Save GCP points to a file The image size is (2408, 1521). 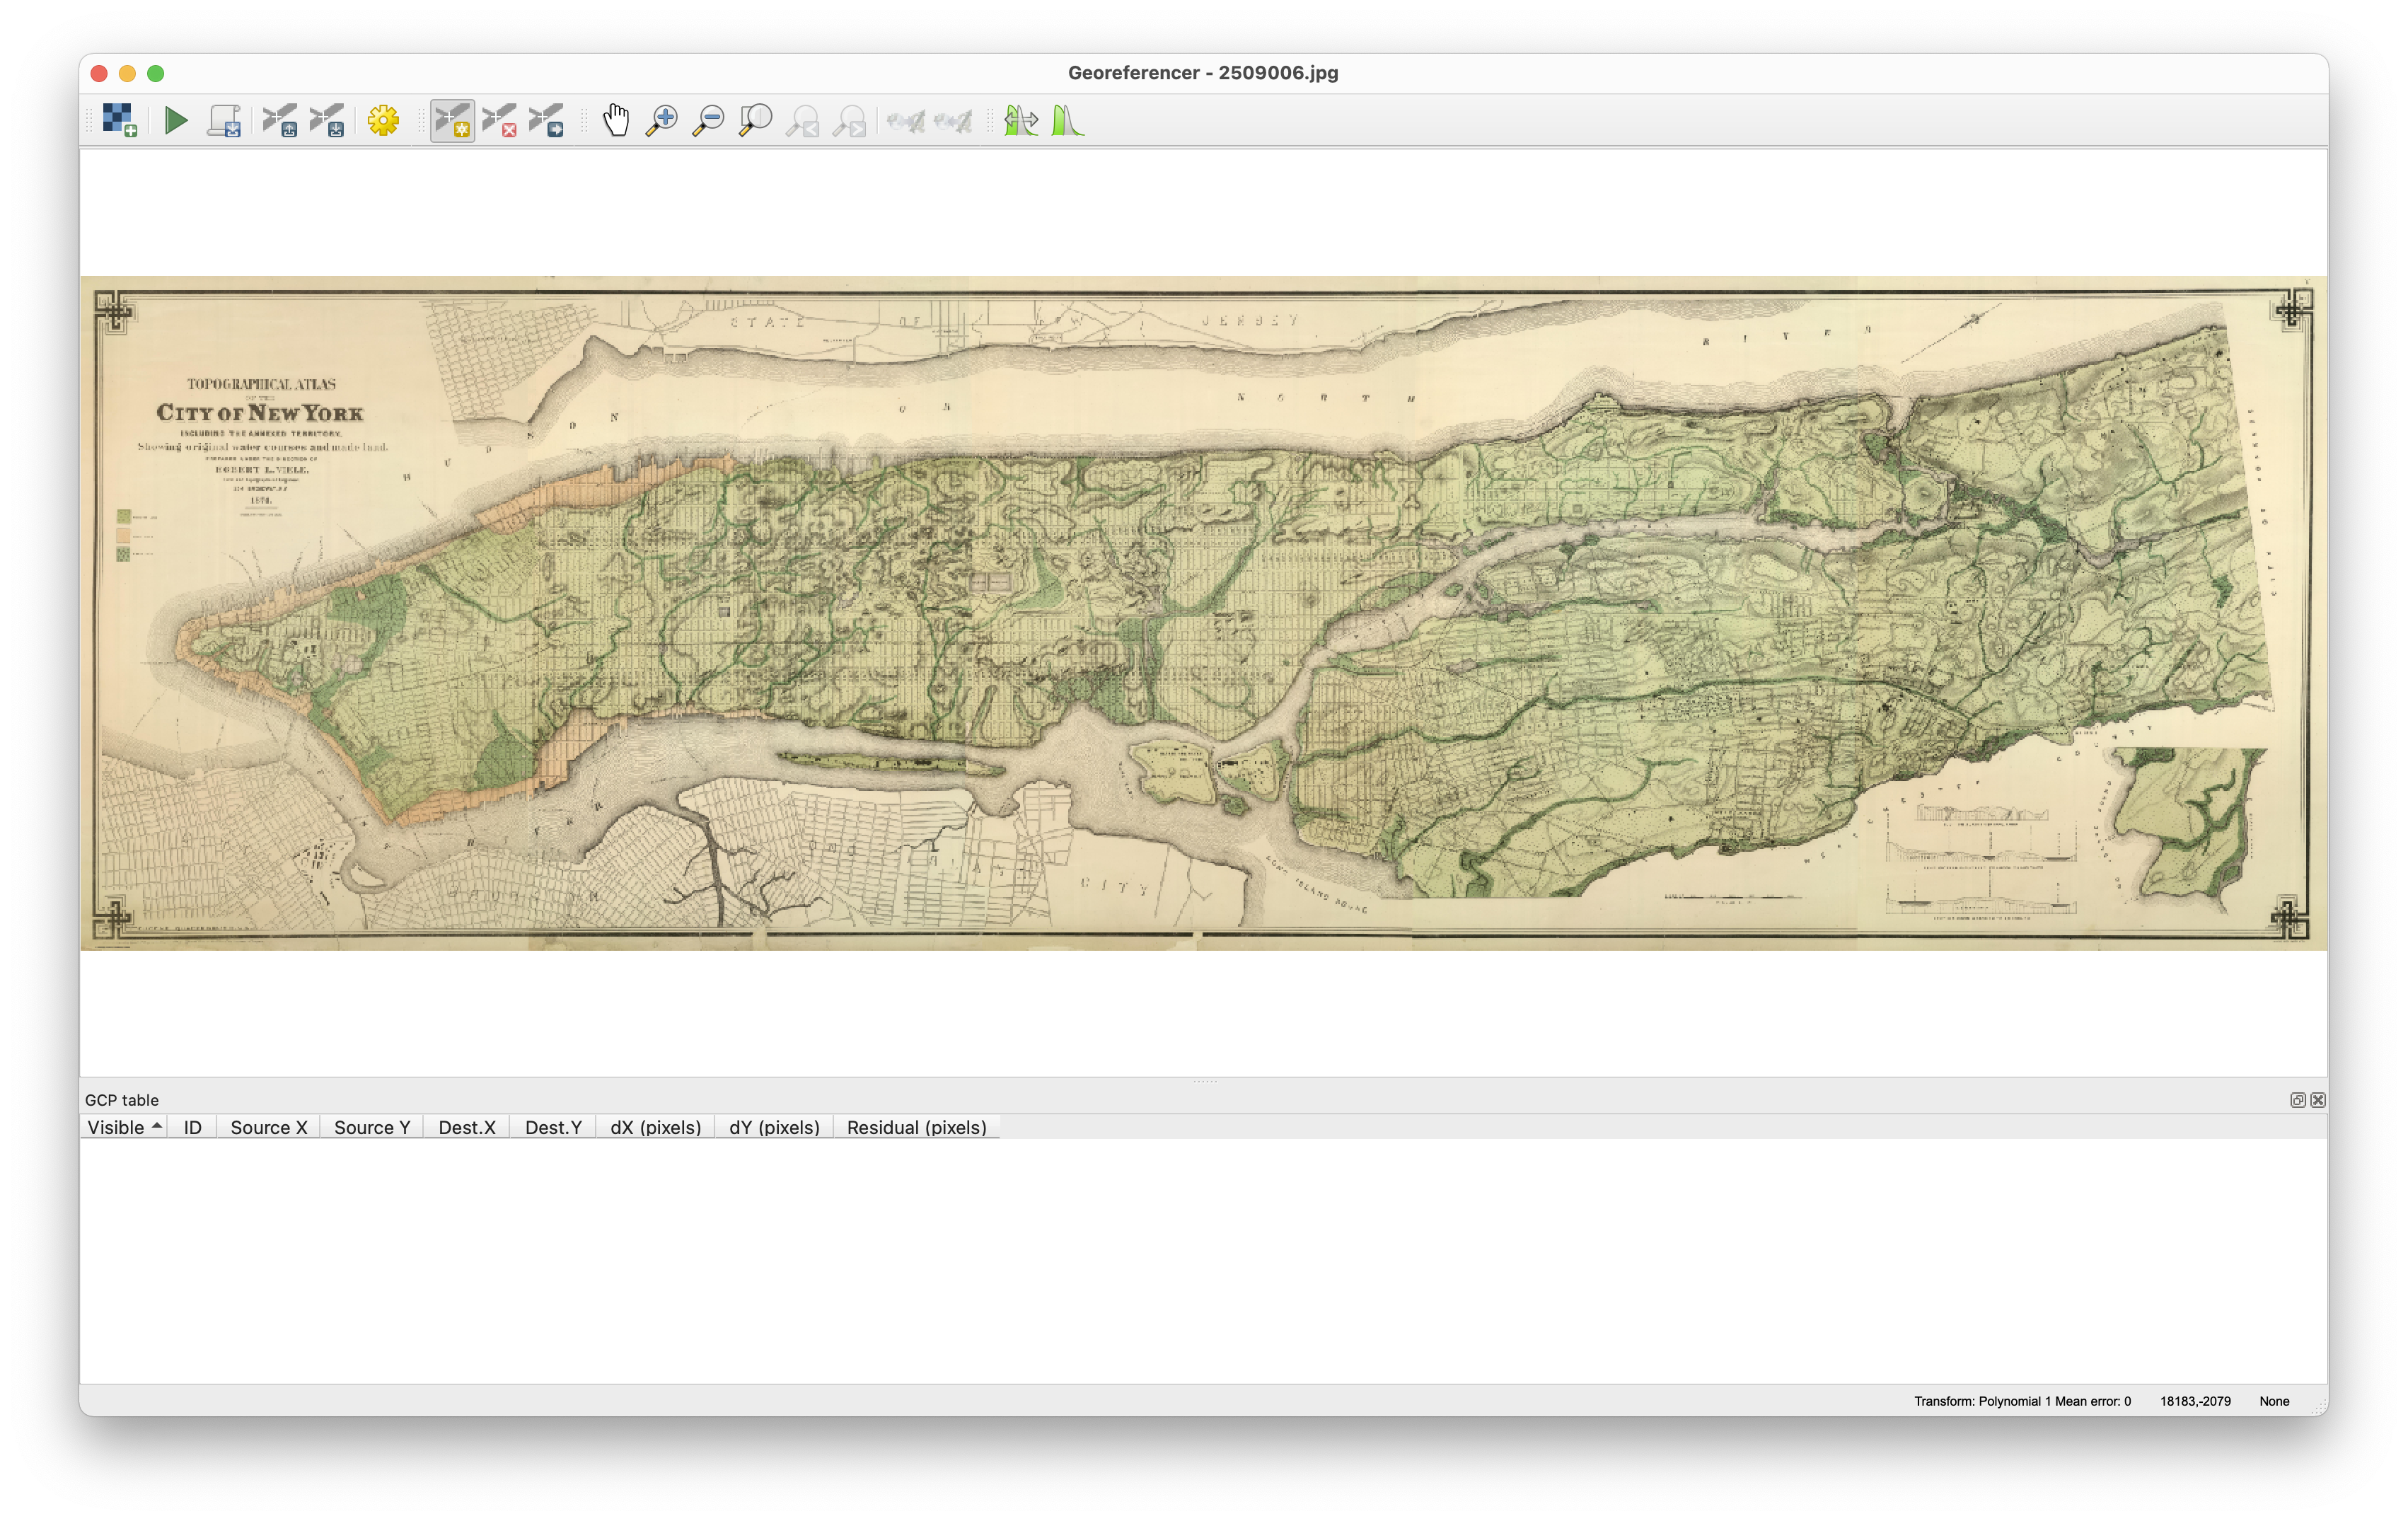[x=327, y=120]
